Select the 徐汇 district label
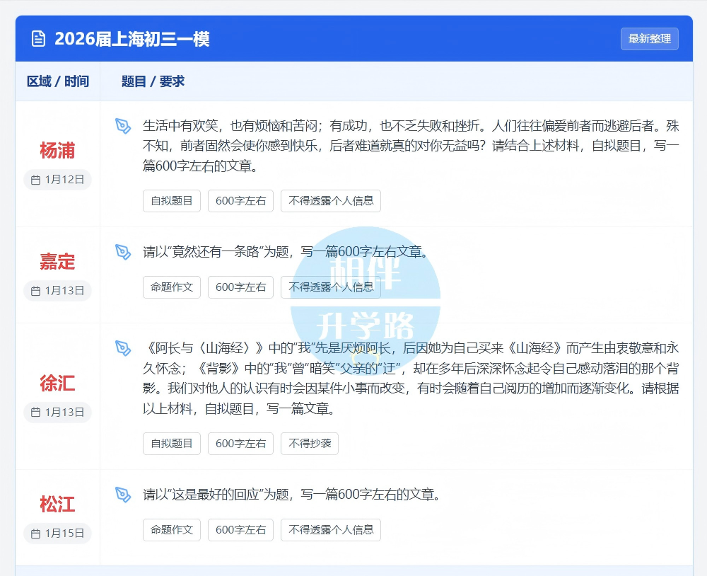707x576 pixels. [x=56, y=384]
